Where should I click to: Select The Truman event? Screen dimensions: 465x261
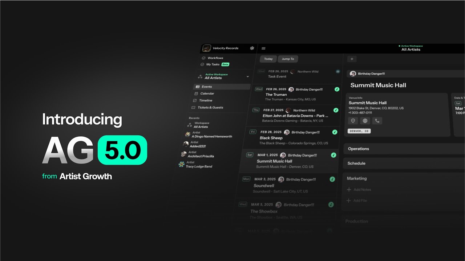[x=296, y=94]
